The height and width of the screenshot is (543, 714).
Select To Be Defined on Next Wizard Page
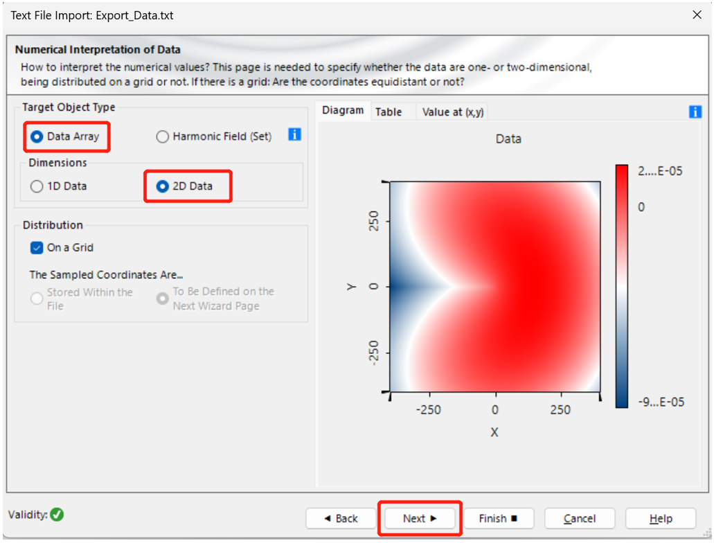point(163,299)
